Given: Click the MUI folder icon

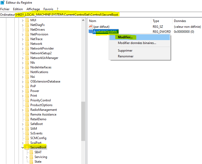Looking at the screenshot, I should pos(27,20).
